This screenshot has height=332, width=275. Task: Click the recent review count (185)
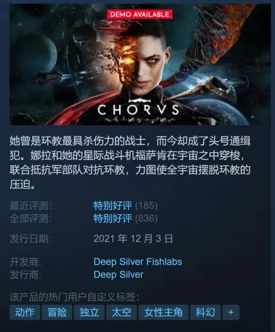(146, 206)
